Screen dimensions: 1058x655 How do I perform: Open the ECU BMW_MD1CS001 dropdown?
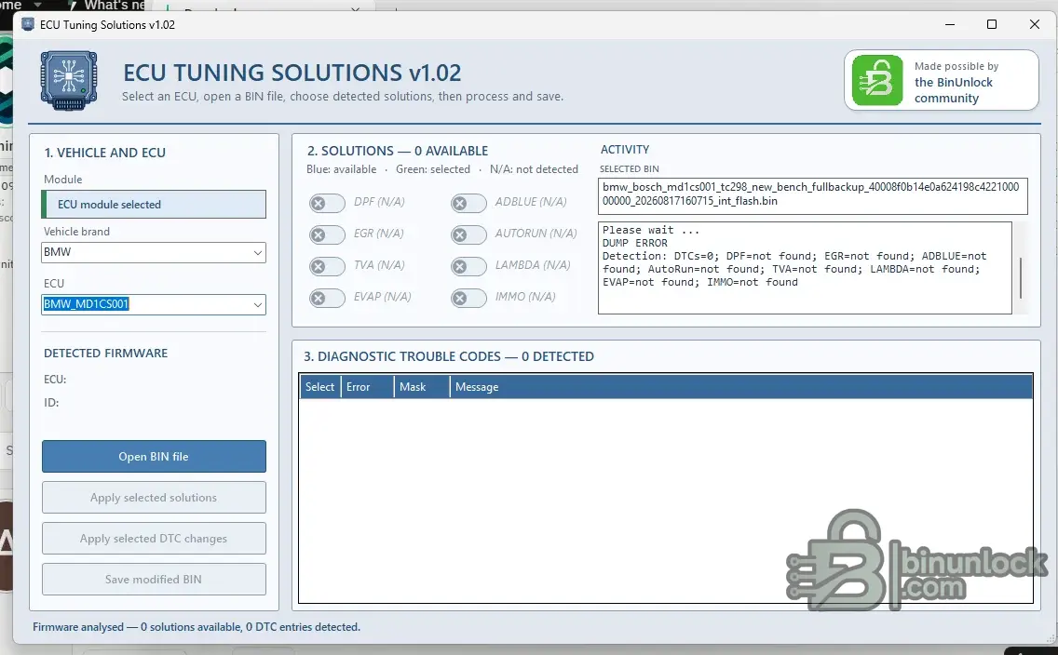click(153, 304)
